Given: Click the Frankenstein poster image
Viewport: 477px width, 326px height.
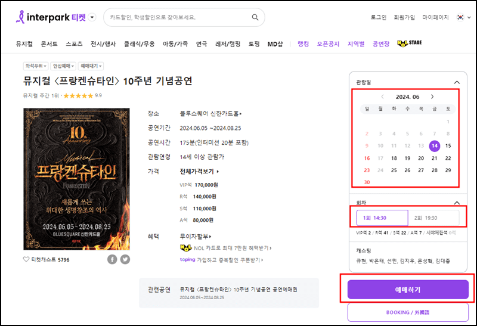Looking at the screenshot, I should point(76,179).
